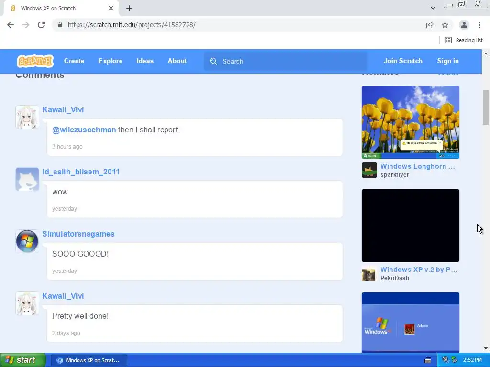Open the black Windows XP v.2 remix thumbnail

410,226
